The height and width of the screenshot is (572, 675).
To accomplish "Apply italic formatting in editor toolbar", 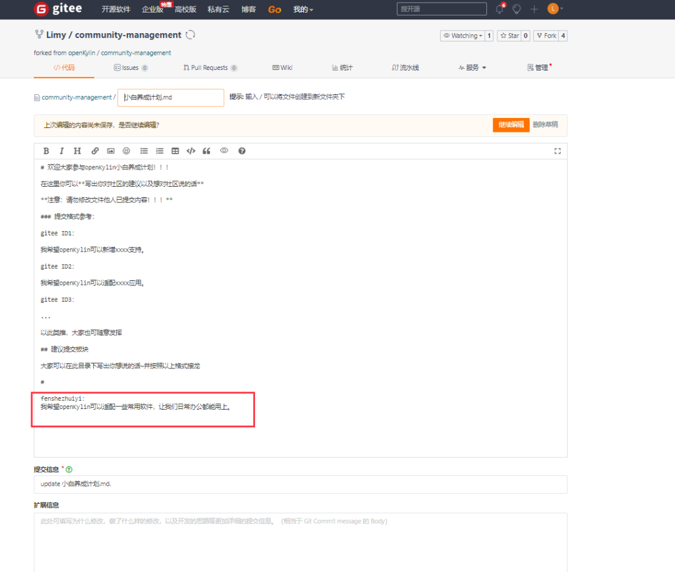I will 61,151.
